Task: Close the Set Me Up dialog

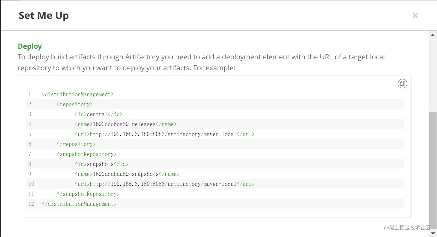Action: click(415, 16)
